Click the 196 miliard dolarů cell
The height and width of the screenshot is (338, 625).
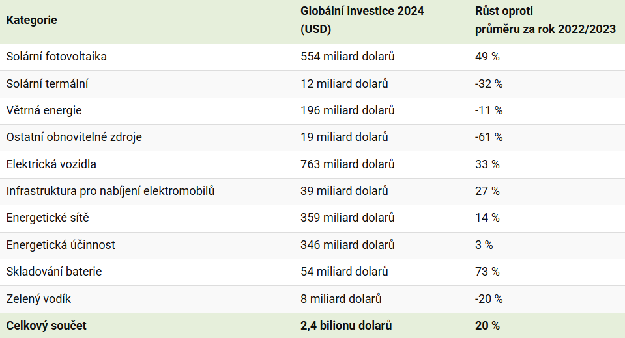pyautogui.click(x=347, y=110)
